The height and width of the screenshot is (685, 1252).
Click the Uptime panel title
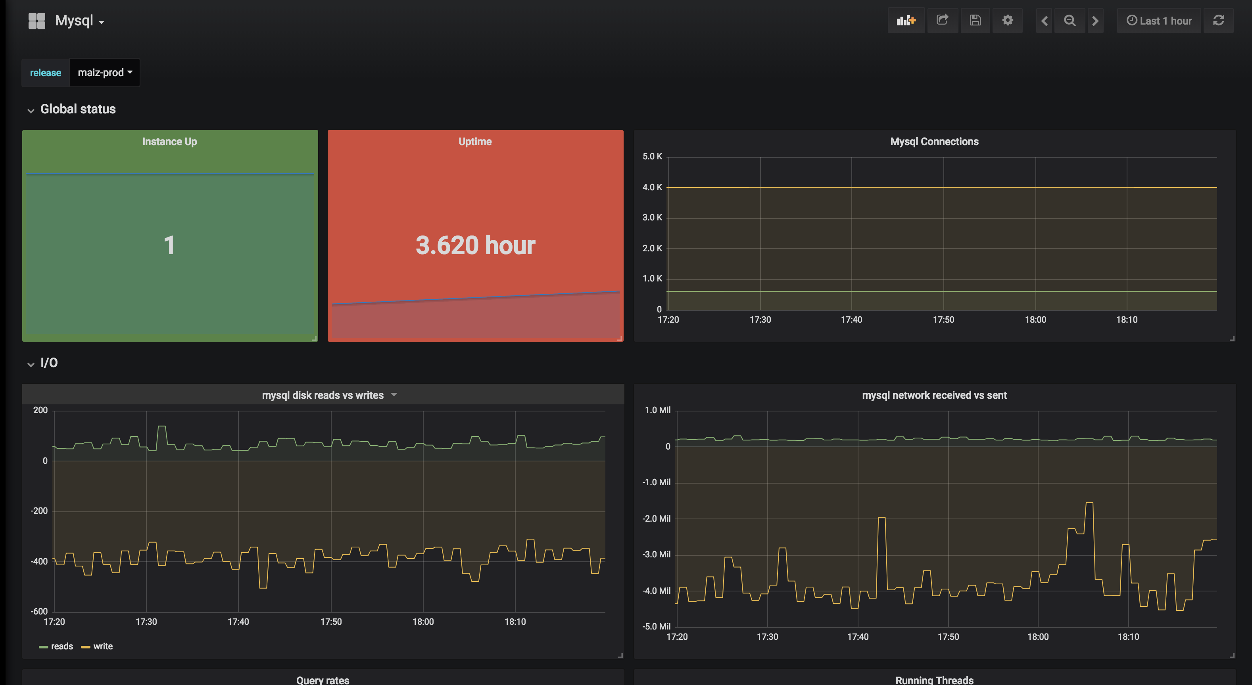(475, 142)
